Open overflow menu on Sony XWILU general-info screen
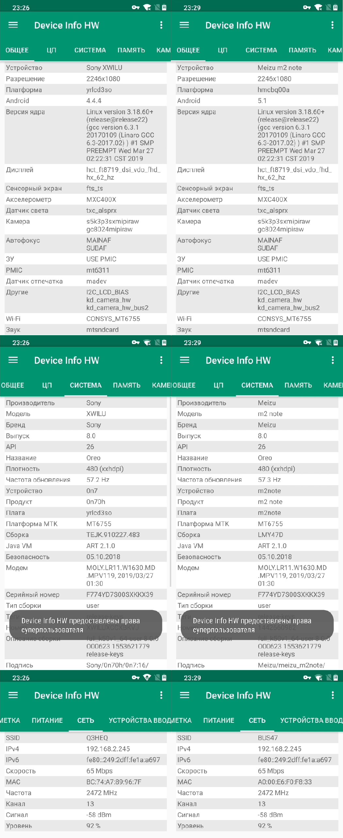 161,25
